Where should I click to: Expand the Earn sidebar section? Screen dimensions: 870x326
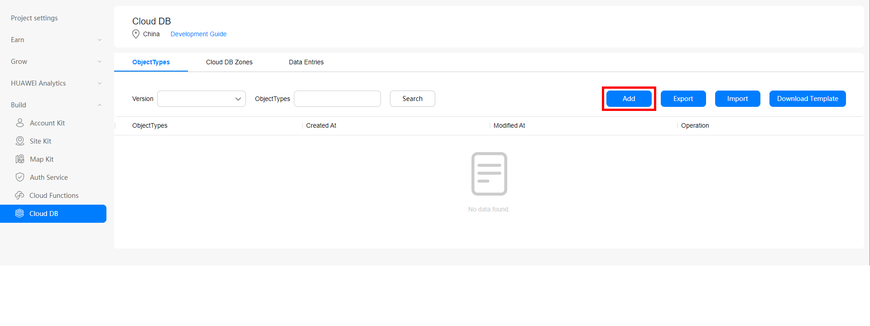coord(100,40)
